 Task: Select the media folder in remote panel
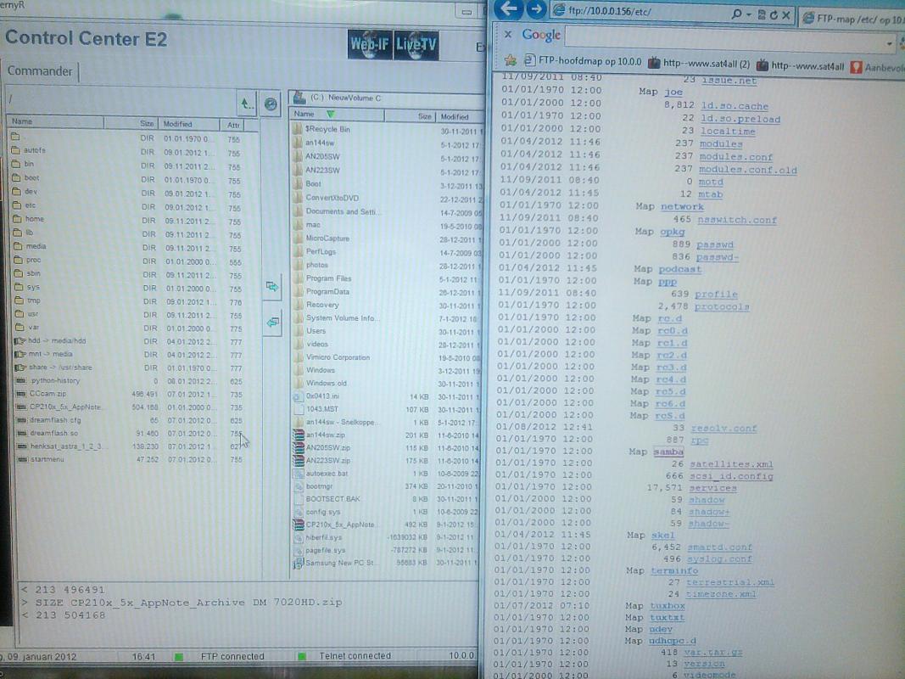pyautogui.click(x=30, y=246)
